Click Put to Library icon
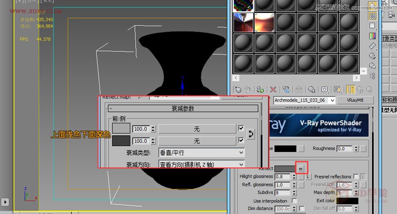This screenshot has width=397, height=214. point(312,89)
